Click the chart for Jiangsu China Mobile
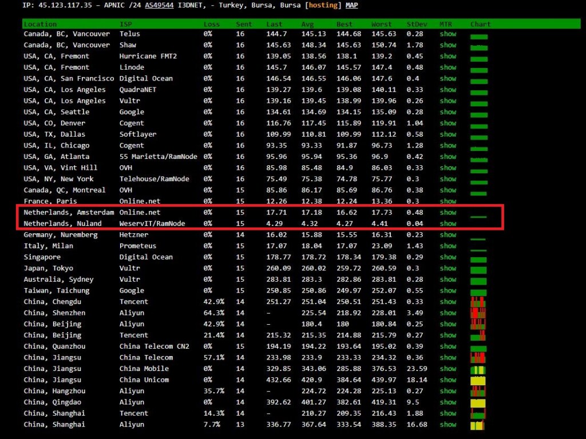586x439 pixels. pyautogui.click(x=478, y=370)
